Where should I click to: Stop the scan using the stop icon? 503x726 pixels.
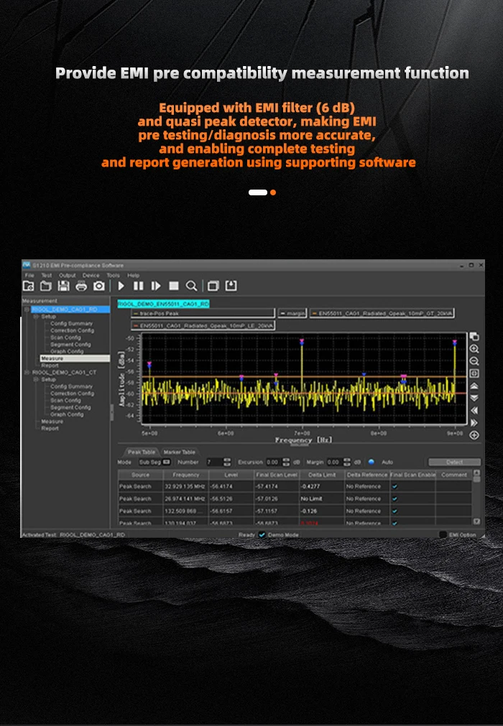[174, 286]
